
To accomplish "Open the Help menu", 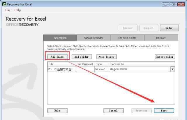I will point(18,10).
